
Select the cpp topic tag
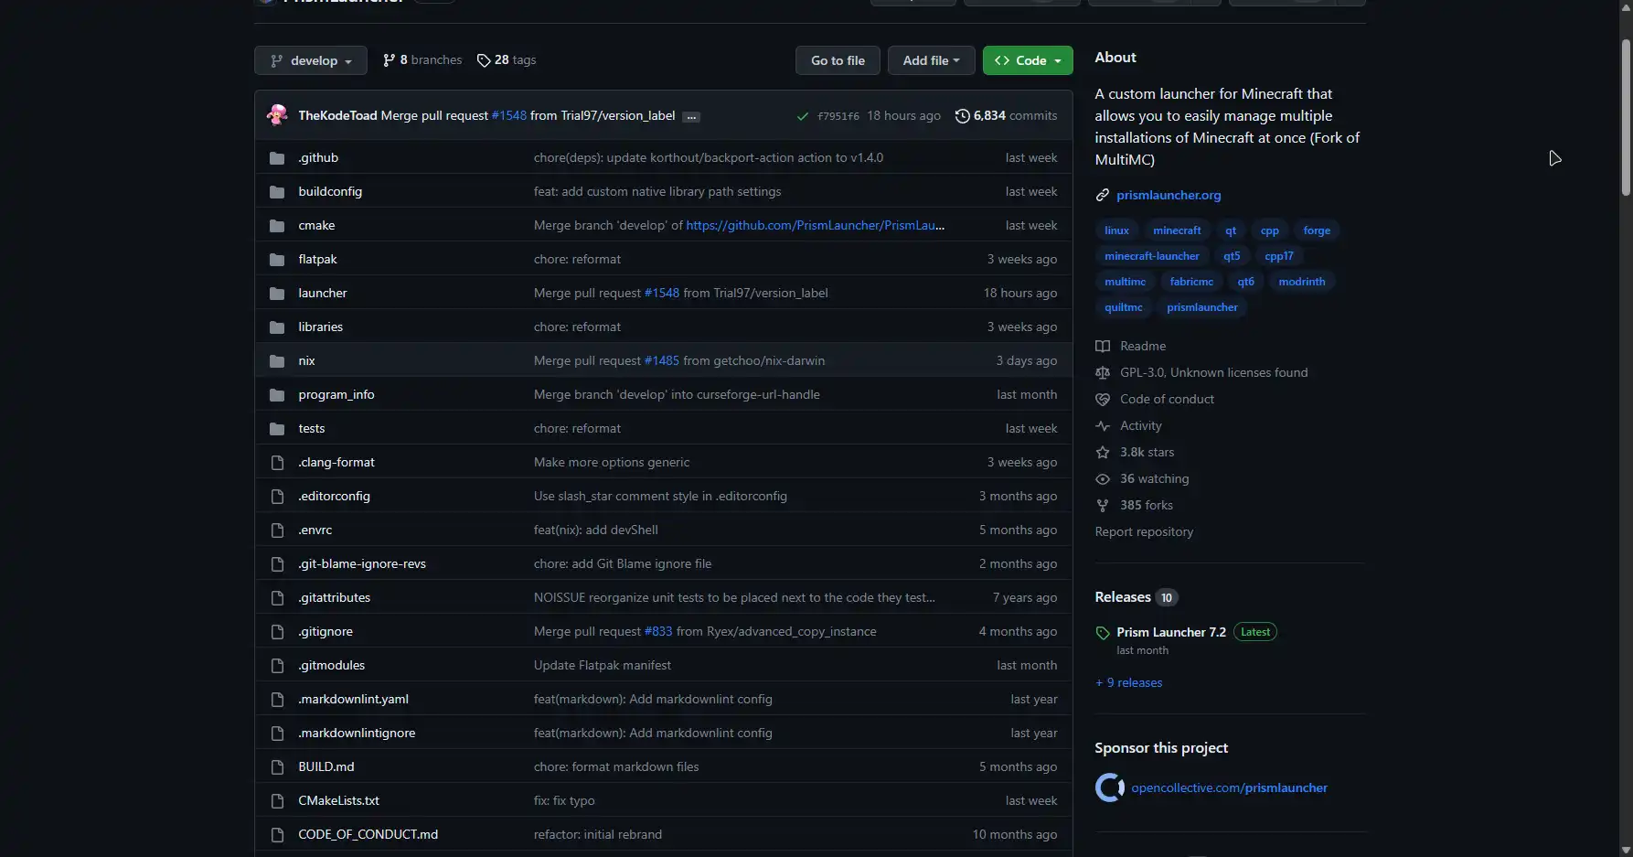tap(1270, 230)
